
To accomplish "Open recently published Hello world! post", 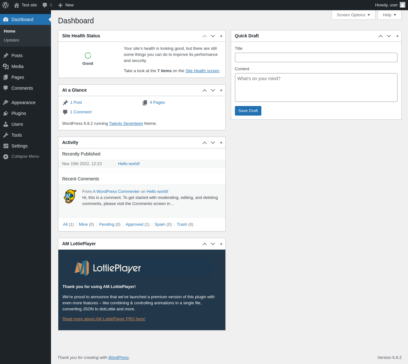I will (129, 164).
